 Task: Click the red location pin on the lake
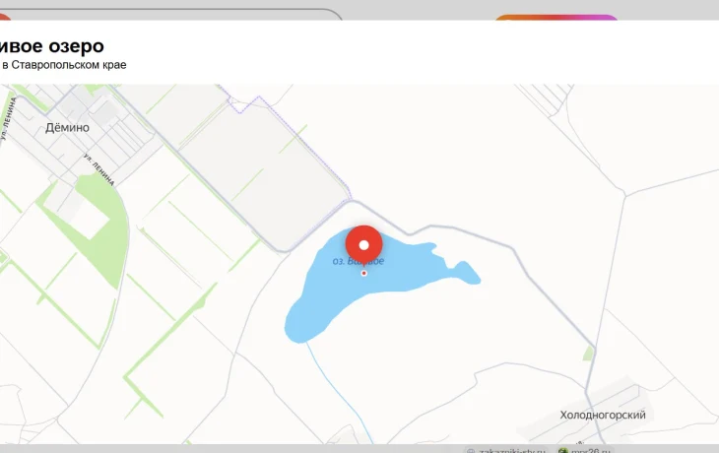(x=363, y=244)
